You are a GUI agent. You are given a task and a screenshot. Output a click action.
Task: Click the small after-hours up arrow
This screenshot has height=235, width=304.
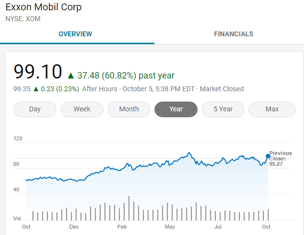tap(36, 89)
